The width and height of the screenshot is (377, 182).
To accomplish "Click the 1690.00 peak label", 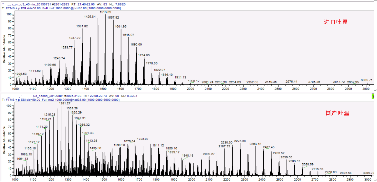I will (136, 44).
